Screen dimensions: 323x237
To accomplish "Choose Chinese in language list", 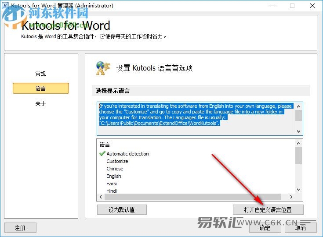I will coord(115,169).
